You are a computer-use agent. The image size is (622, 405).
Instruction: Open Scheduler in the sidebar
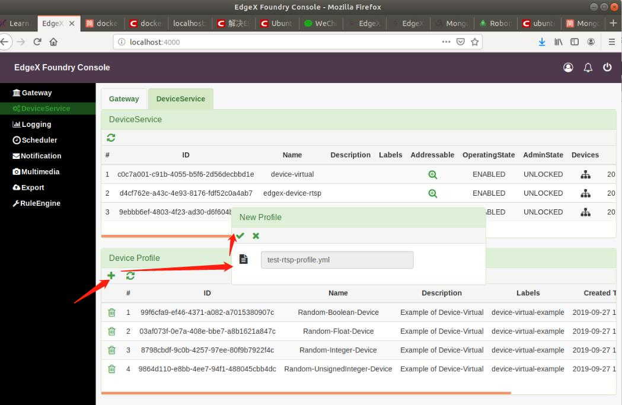35,140
